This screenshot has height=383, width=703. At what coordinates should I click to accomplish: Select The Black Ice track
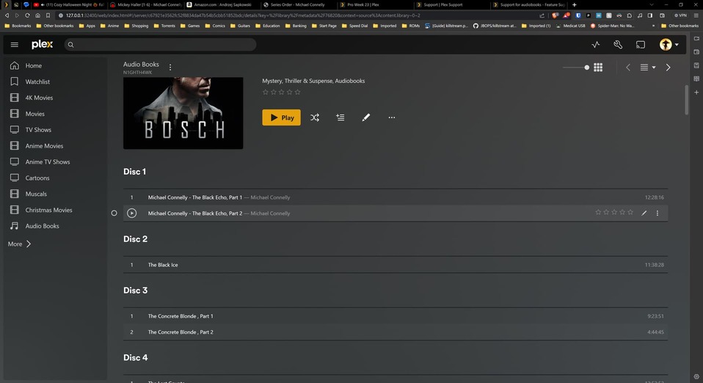(396, 265)
